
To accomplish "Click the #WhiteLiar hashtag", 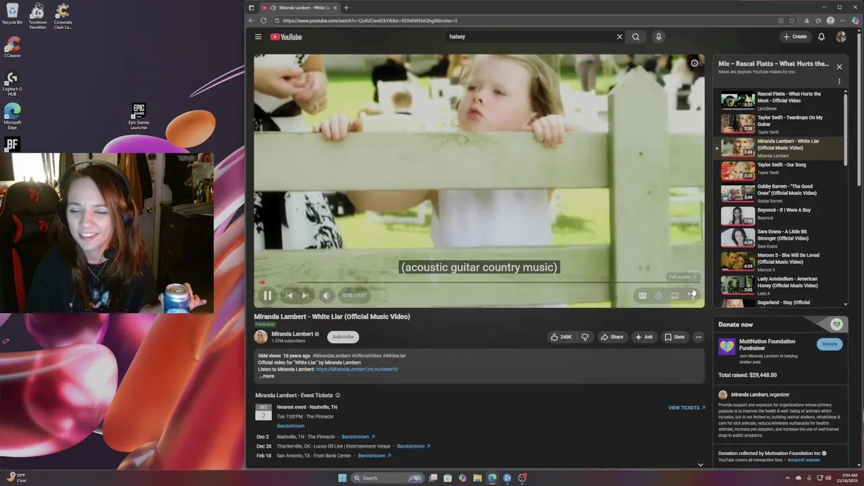I will coord(394,356).
